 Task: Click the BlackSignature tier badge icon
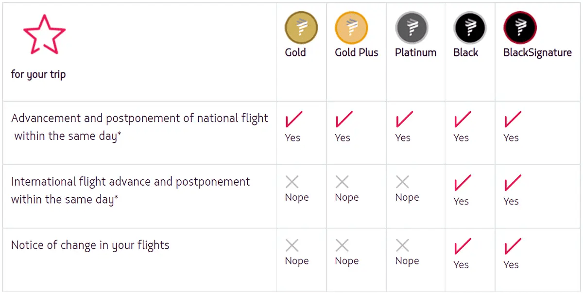pos(520,28)
